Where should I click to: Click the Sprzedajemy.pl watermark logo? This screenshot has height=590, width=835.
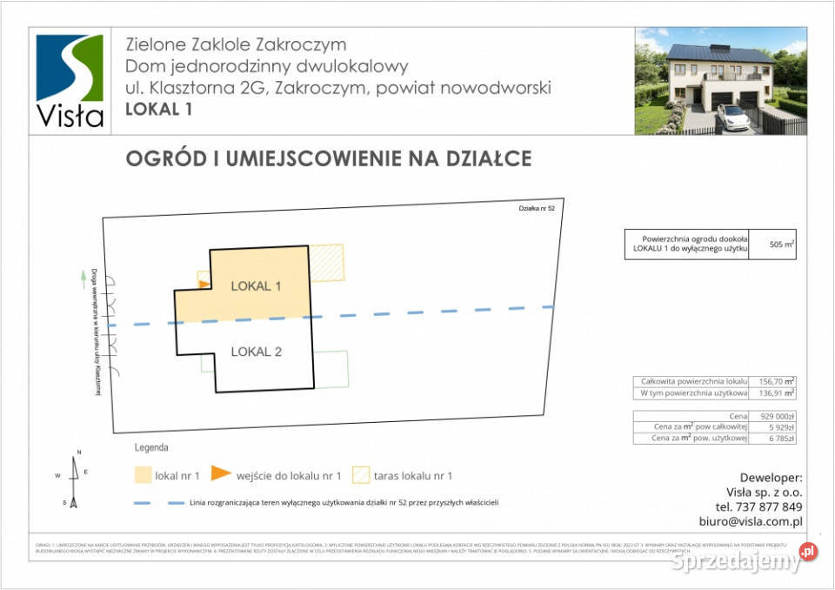click(744, 559)
